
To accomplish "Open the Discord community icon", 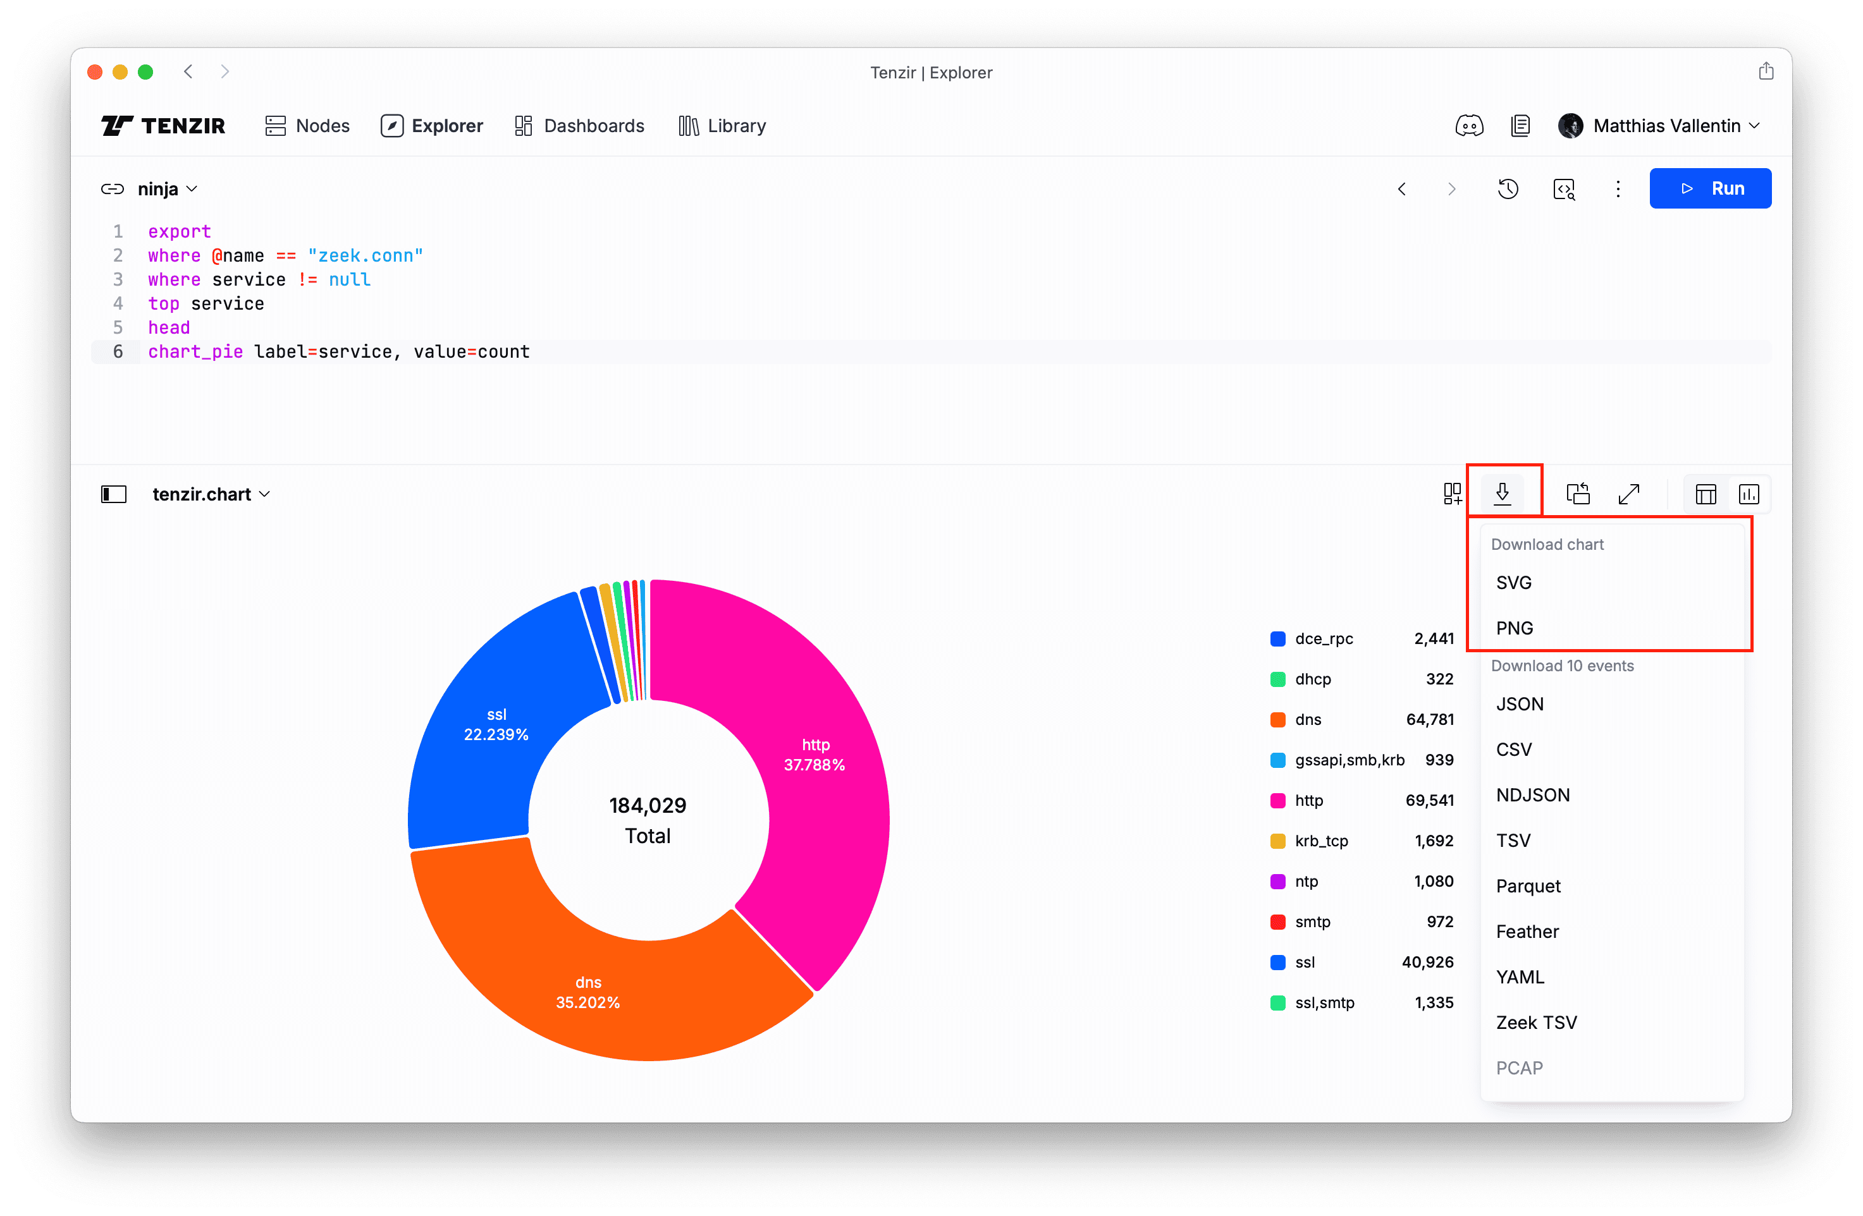I will [1468, 126].
